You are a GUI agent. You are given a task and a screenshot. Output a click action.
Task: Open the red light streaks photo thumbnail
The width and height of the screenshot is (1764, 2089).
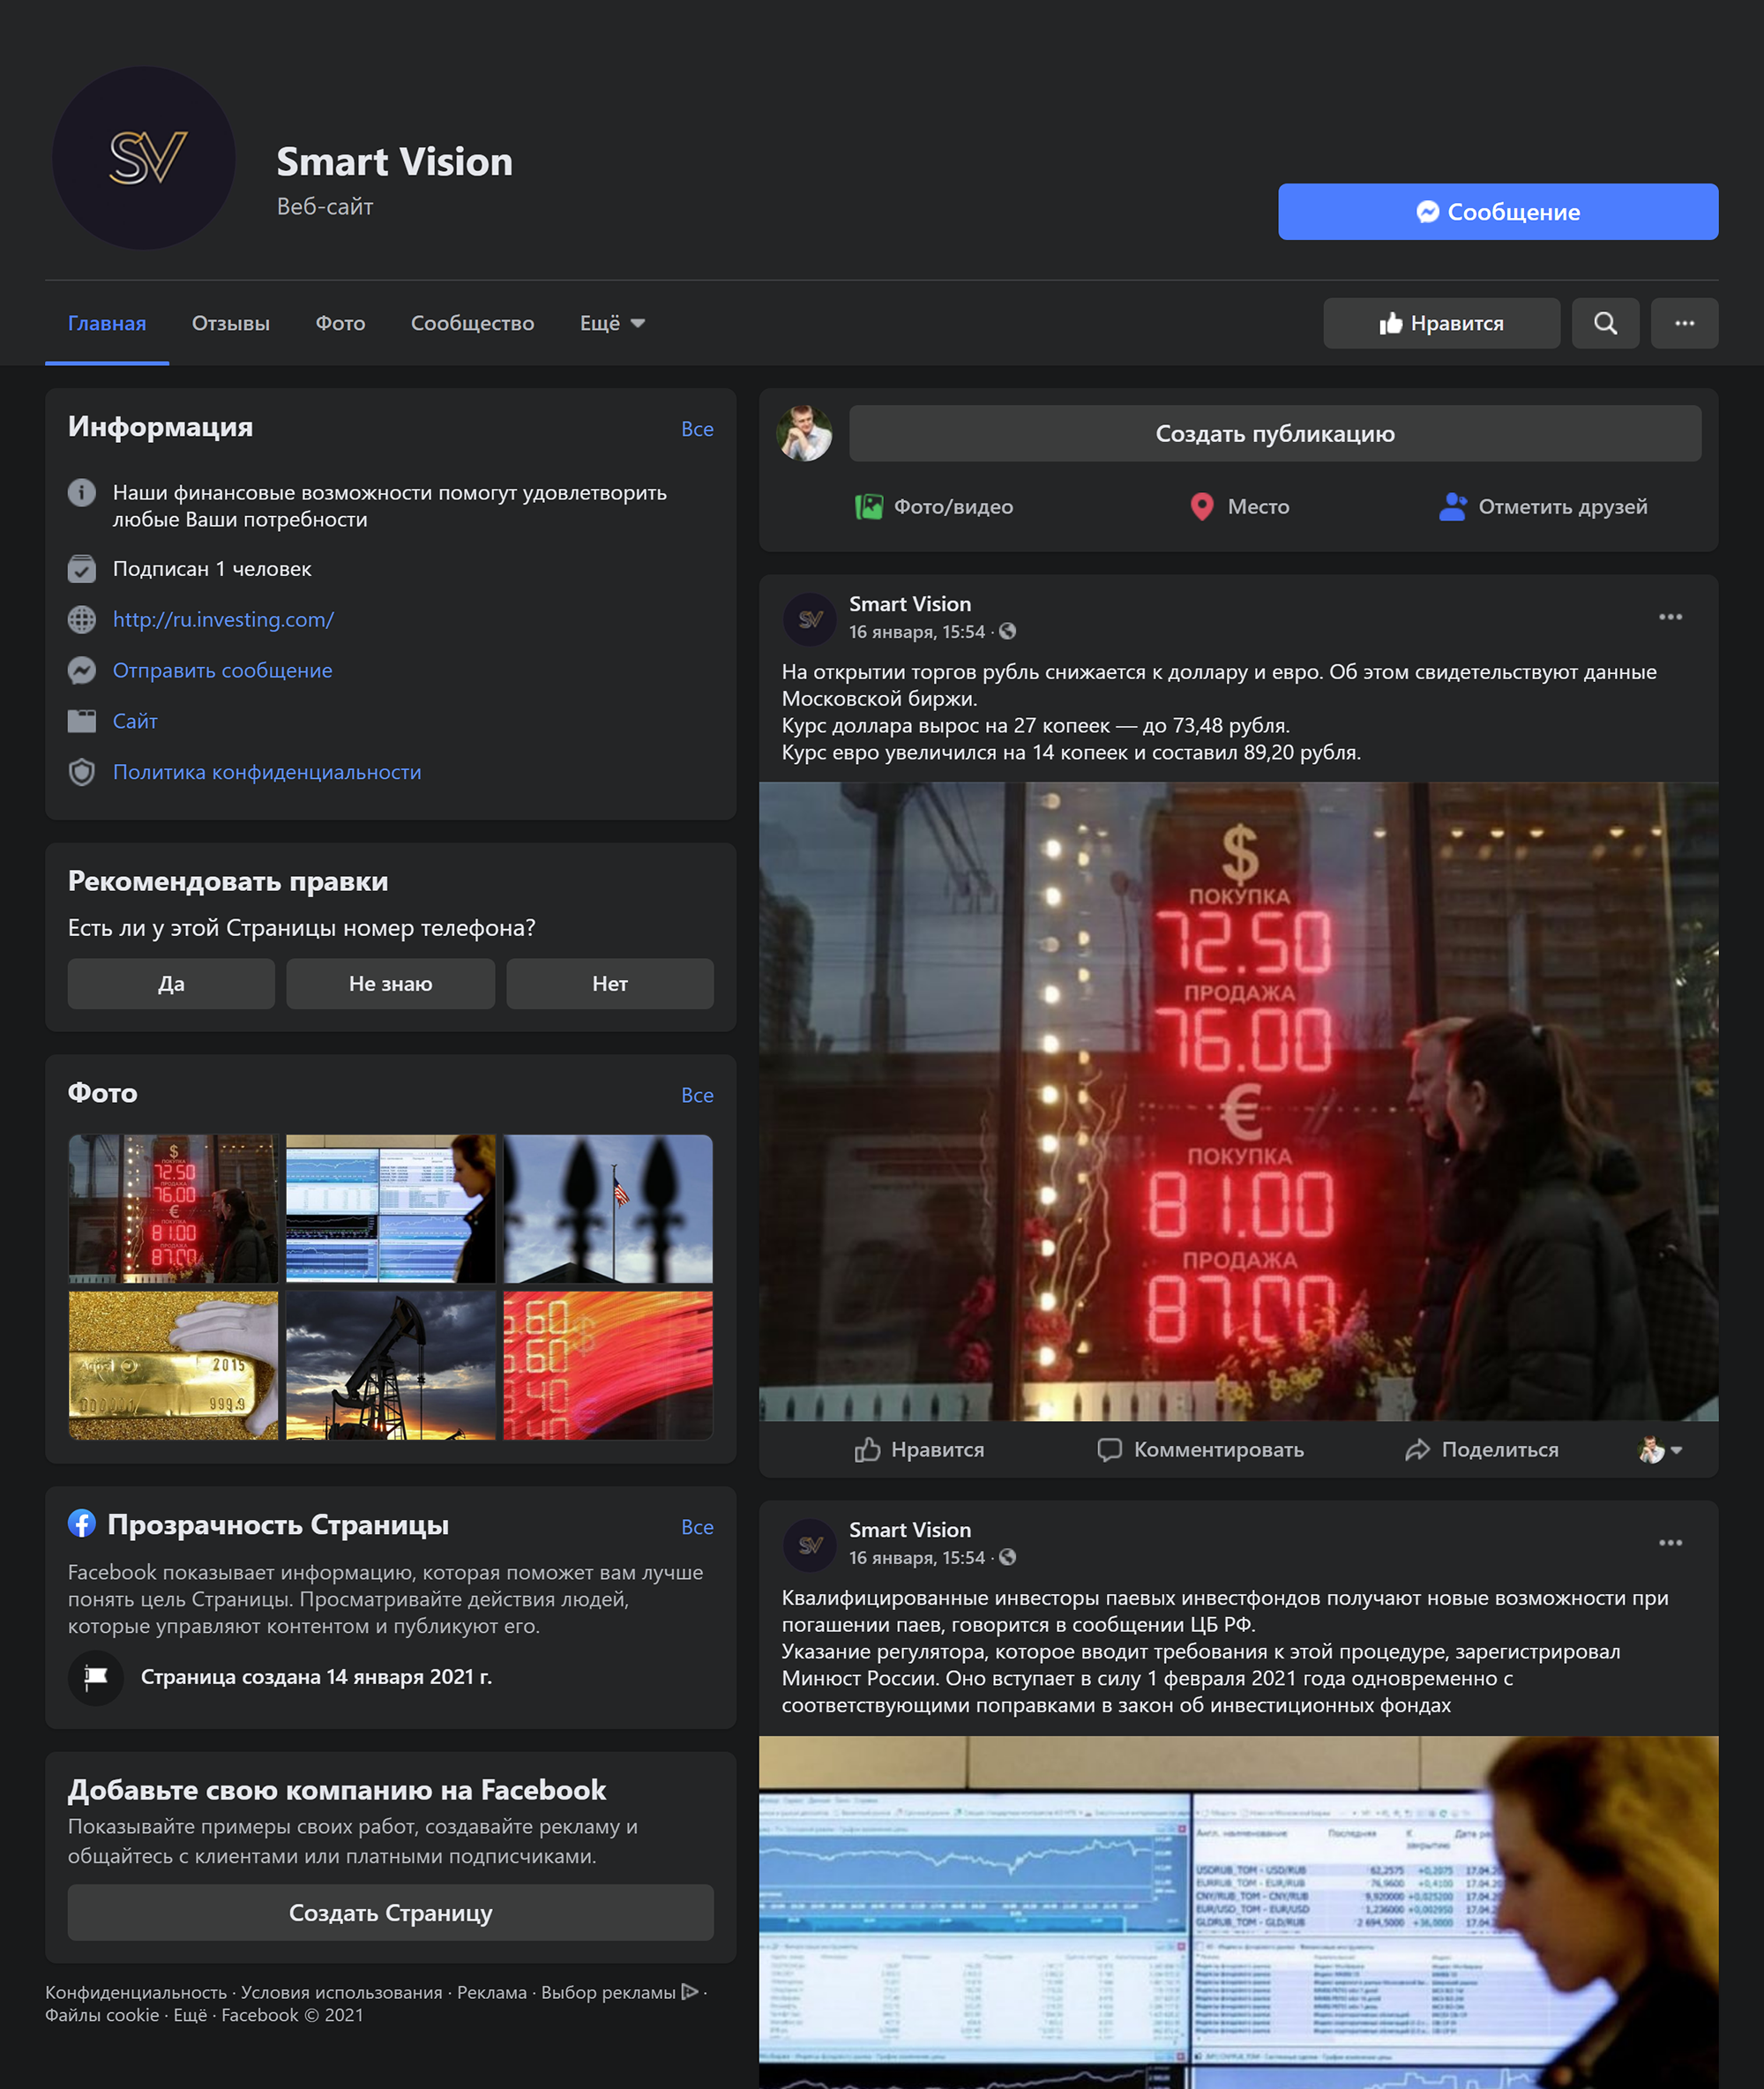point(608,1365)
